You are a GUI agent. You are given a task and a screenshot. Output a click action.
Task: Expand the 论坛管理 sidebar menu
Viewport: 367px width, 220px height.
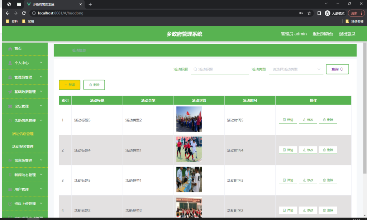(25, 106)
